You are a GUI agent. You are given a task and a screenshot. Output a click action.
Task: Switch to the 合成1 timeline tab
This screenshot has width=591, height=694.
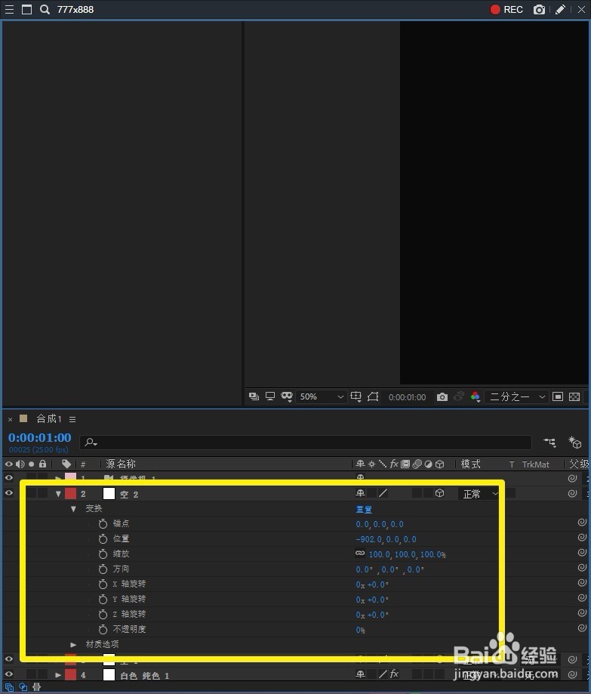click(x=48, y=418)
